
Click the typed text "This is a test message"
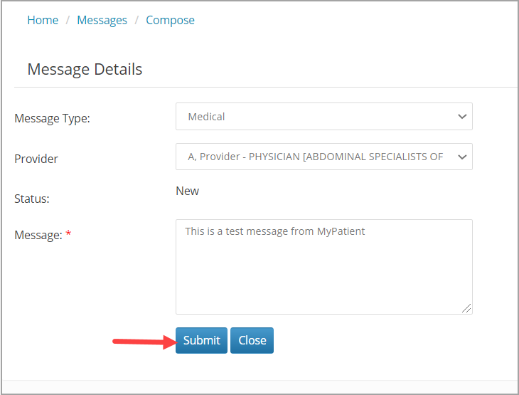point(249,231)
